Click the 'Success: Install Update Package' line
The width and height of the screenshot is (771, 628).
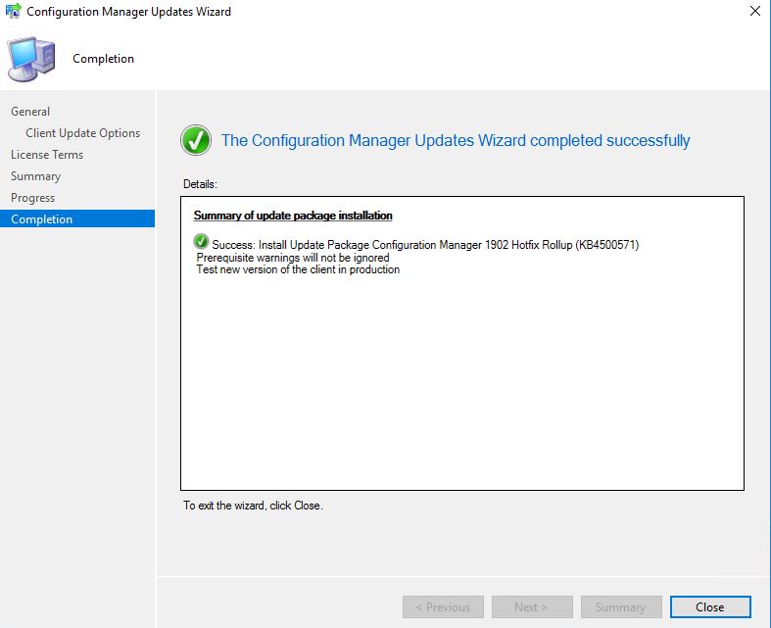click(x=425, y=245)
